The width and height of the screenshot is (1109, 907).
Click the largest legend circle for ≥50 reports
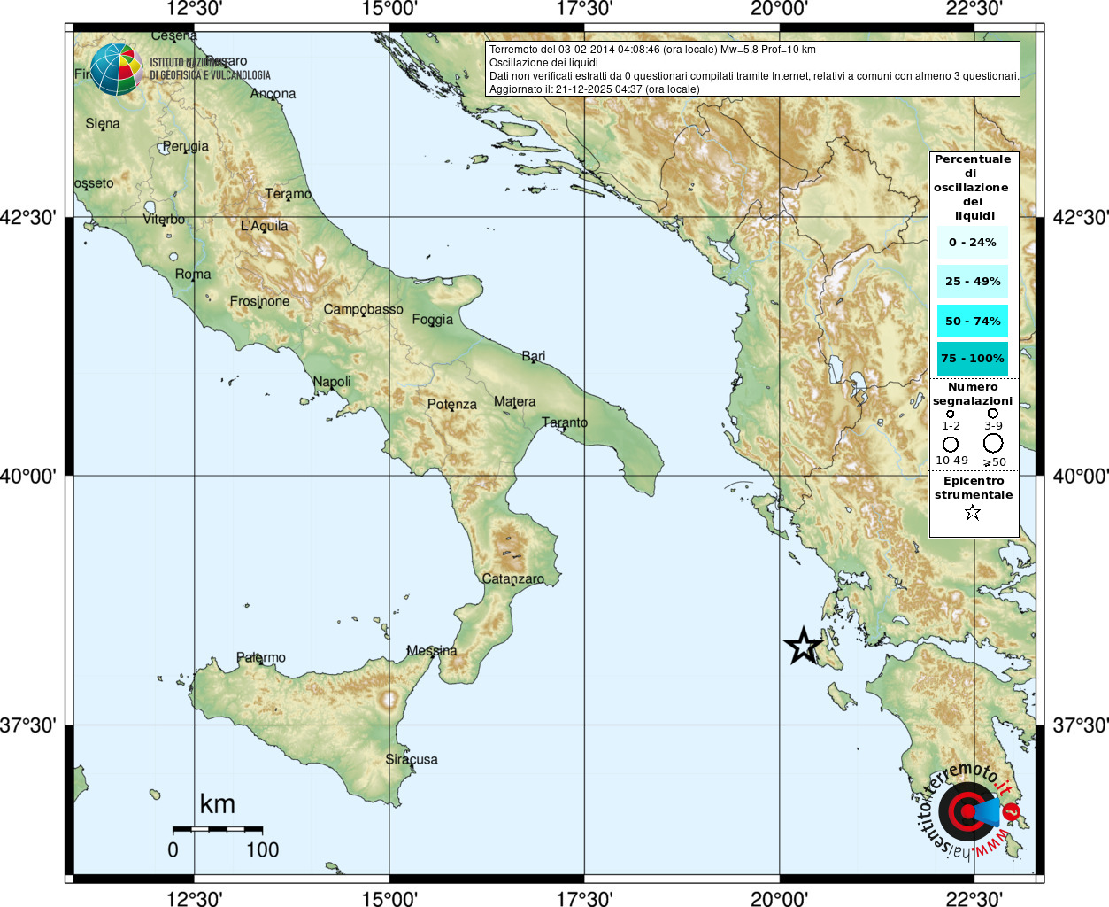pyautogui.click(x=993, y=443)
